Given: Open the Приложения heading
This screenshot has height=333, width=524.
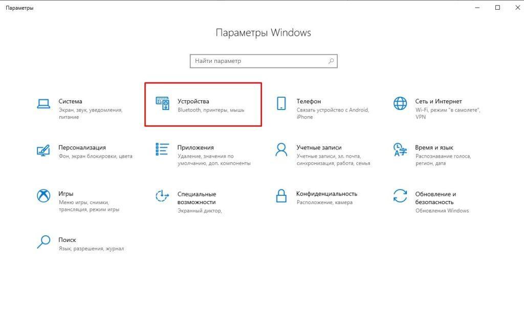Looking at the screenshot, I should click(x=195, y=148).
